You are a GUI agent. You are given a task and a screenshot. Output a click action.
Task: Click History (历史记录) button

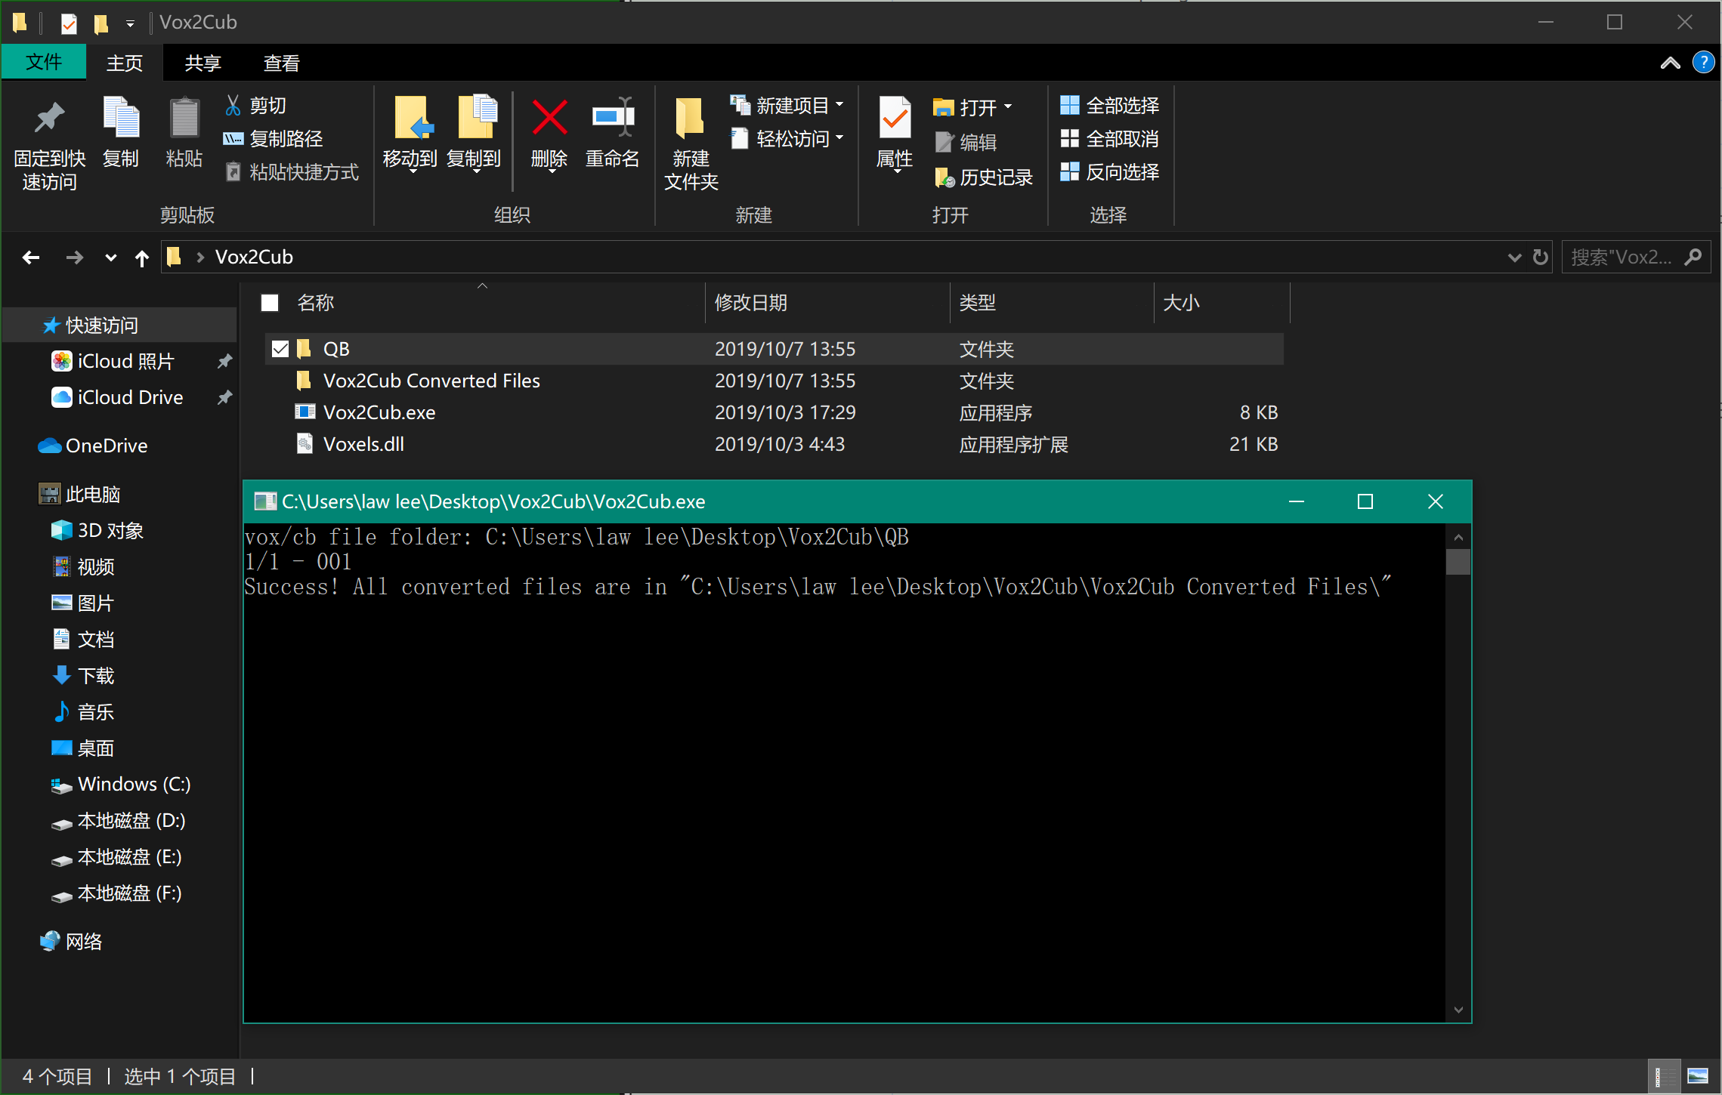point(983,177)
